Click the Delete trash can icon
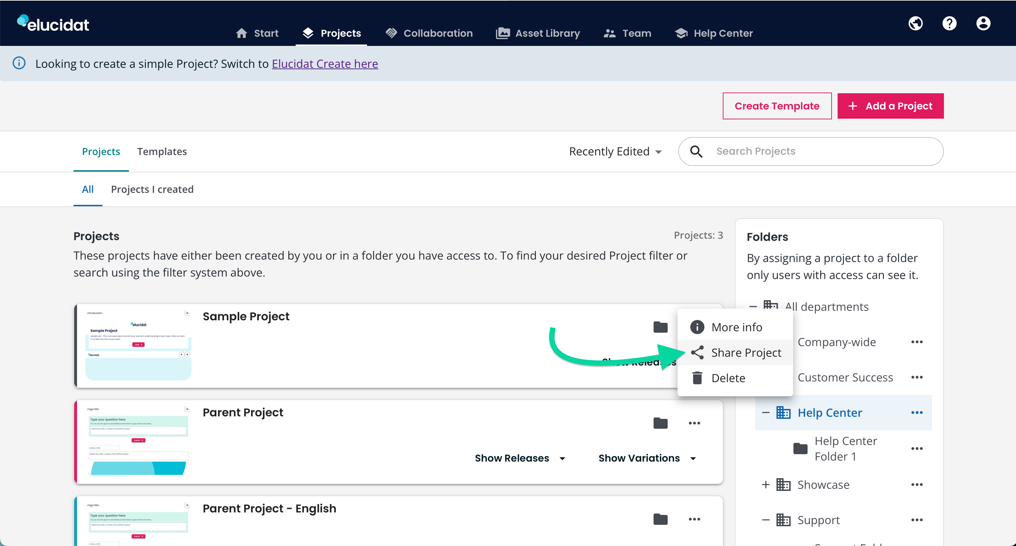Screen dimensions: 1016x546 tap(697, 378)
